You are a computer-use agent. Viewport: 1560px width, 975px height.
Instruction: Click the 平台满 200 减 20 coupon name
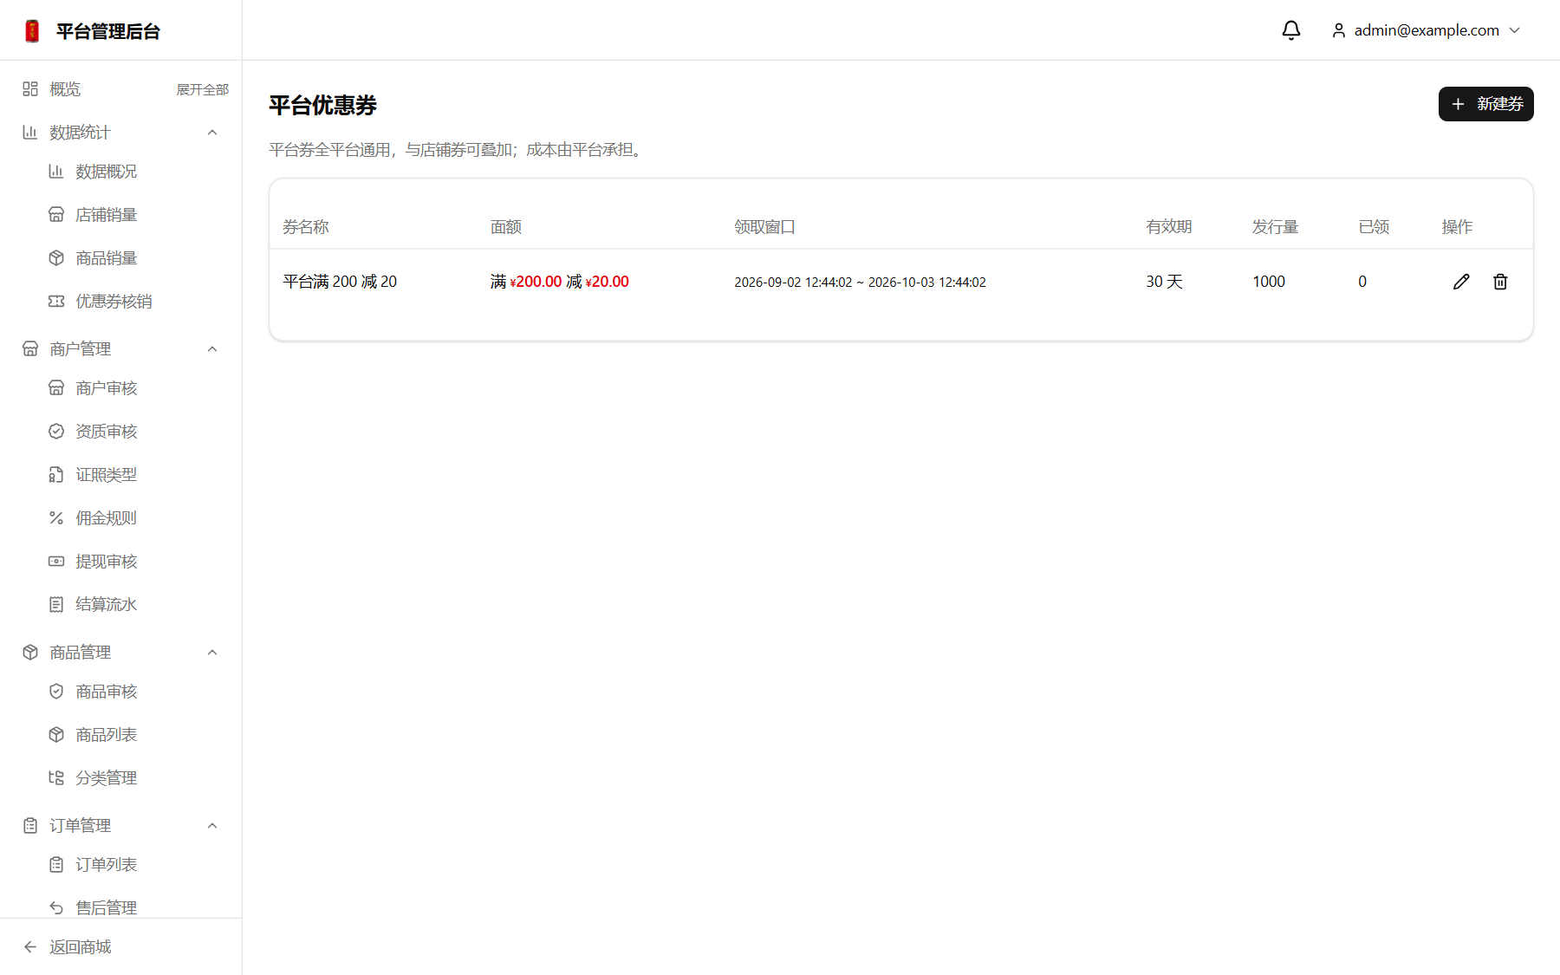pyautogui.click(x=340, y=282)
